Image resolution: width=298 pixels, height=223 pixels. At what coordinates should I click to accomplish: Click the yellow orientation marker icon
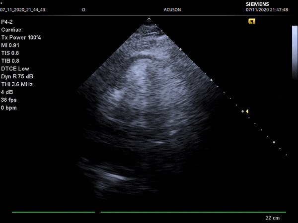tap(252, 21)
